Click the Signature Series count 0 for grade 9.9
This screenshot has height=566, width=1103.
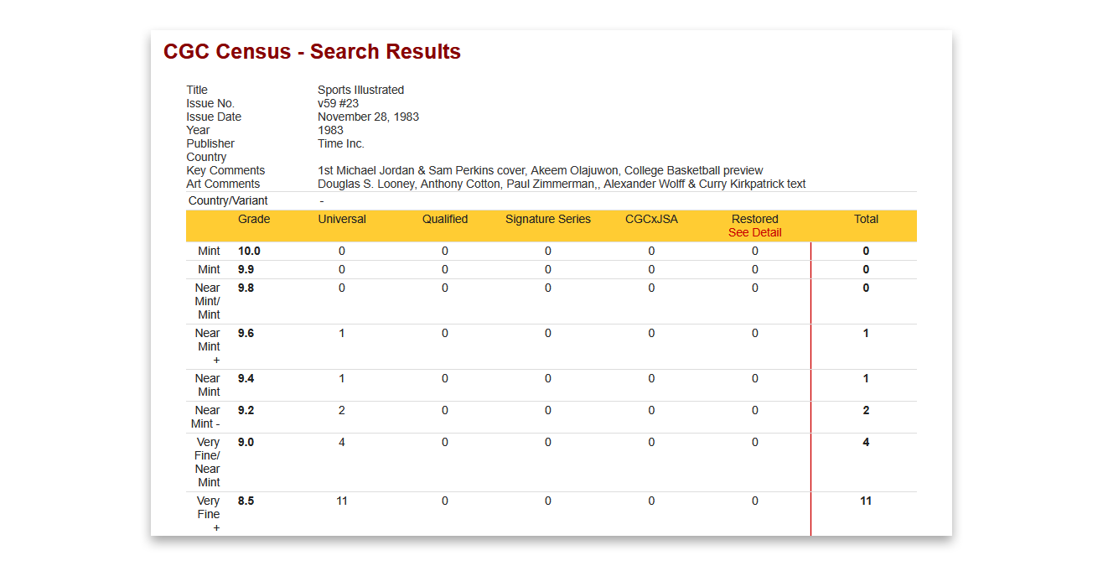(x=548, y=269)
